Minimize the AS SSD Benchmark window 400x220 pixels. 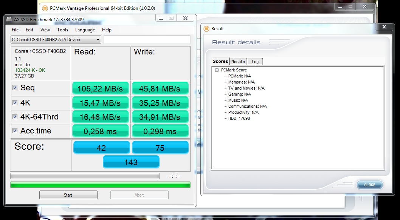tap(161, 18)
